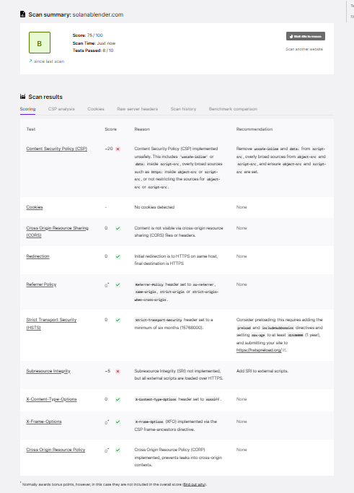Click the Score 75 / 100 text
Image resolution: width=354 pixels, height=493 pixels.
click(88, 35)
